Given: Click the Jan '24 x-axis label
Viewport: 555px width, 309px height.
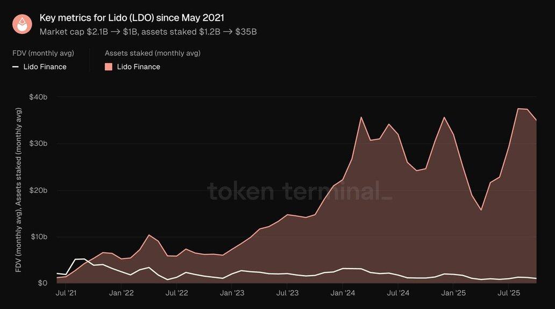Looking at the screenshot, I should pos(343,293).
